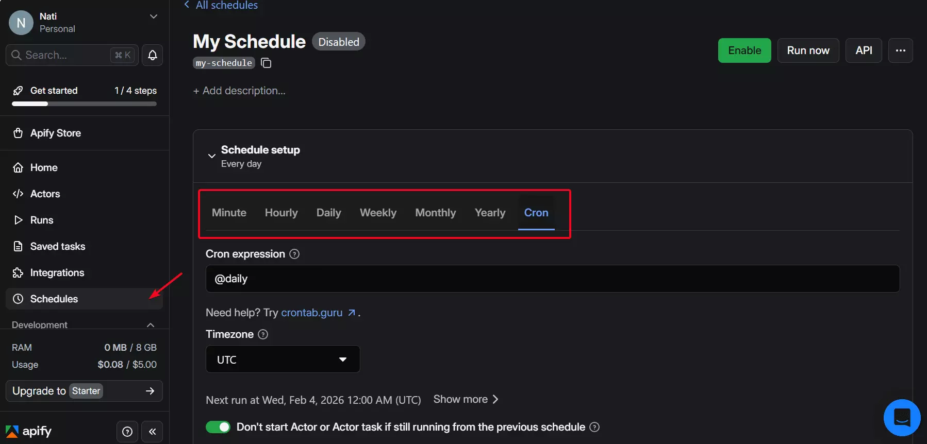Collapse the Development section
This screenshot has width=927, height=444.
pos(151,325)
